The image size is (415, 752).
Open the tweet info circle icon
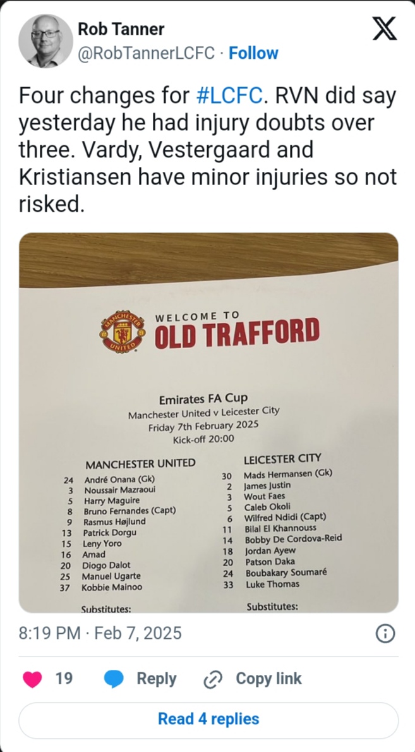point(385,634)
